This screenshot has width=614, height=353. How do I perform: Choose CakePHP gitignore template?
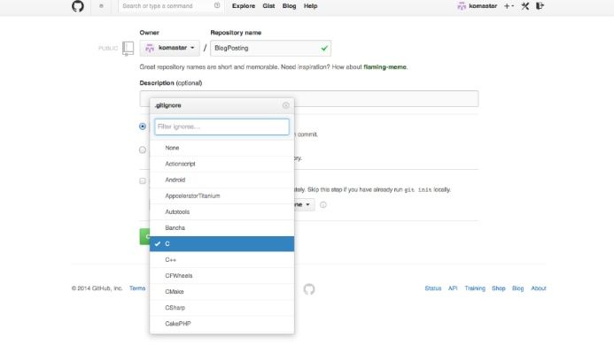click(x=222, y=324)
